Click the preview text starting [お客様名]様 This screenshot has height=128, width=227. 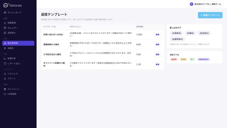pyautogui.click(x=101, y=34)
